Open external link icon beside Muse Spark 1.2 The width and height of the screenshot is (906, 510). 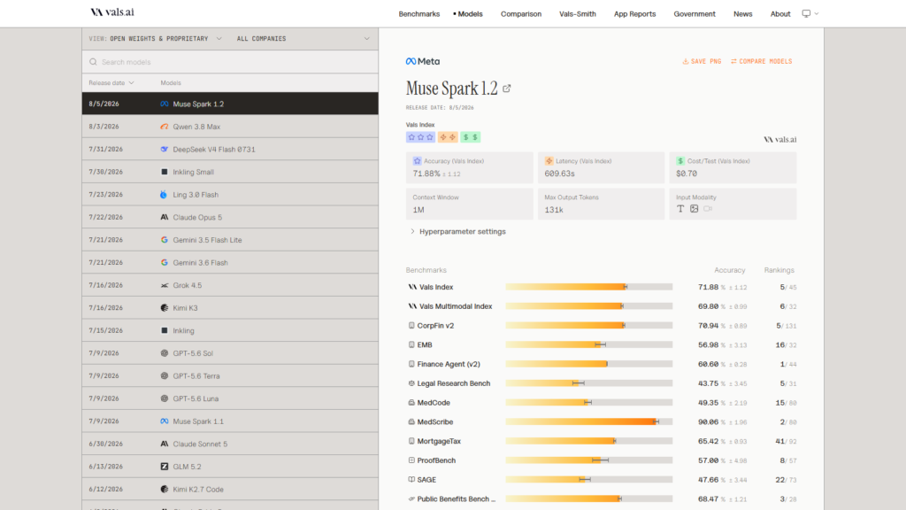point(507,89)
